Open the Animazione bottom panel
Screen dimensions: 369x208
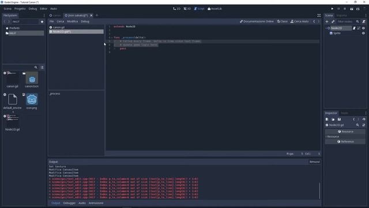[x=96, y=203]
